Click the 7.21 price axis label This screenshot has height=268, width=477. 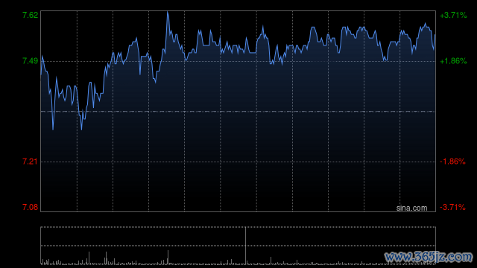[x=31, y=162]
